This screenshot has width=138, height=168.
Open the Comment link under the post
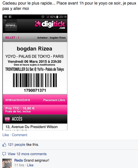20,135
